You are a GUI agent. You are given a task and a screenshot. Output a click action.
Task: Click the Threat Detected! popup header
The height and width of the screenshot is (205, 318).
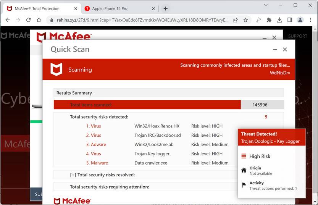pos(271,137)
